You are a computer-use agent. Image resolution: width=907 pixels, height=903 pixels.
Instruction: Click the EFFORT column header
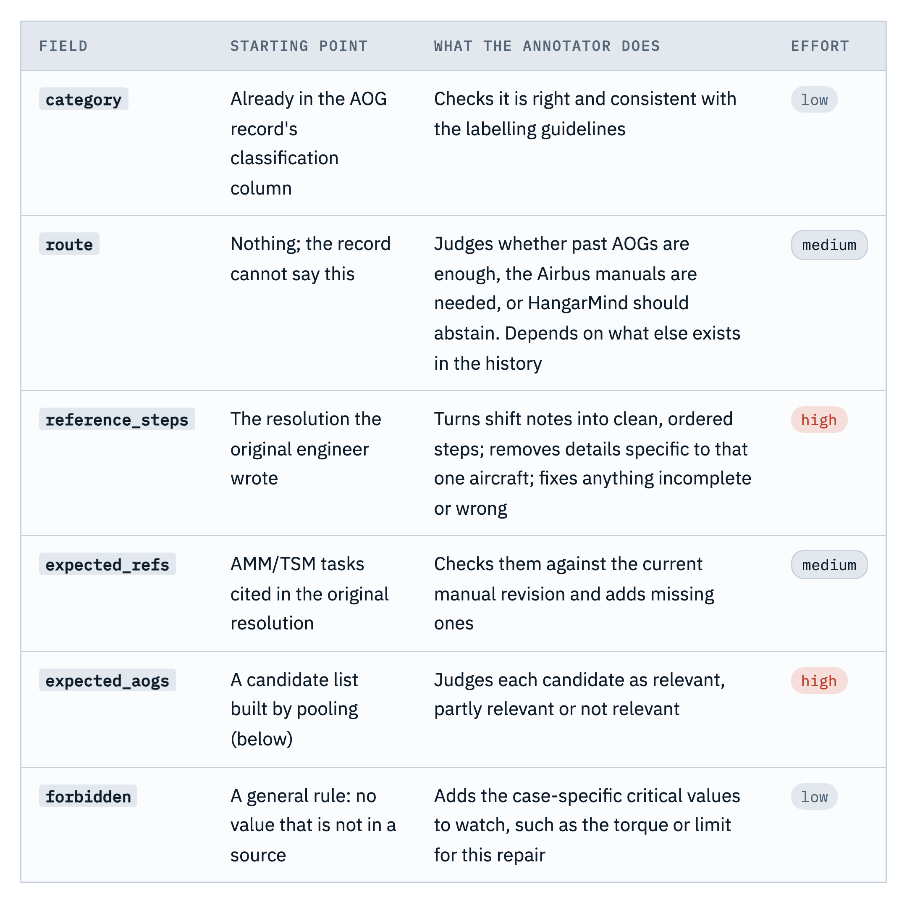[x=820, y=46]
